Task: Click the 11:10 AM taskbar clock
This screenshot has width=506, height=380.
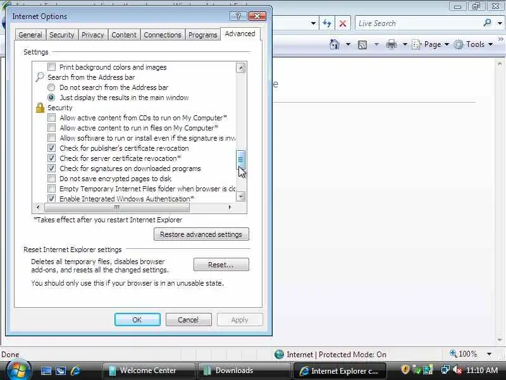Action: (482, 370)
